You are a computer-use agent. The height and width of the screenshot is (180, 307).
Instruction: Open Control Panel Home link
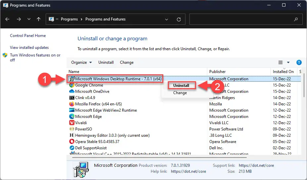(28, 36)
